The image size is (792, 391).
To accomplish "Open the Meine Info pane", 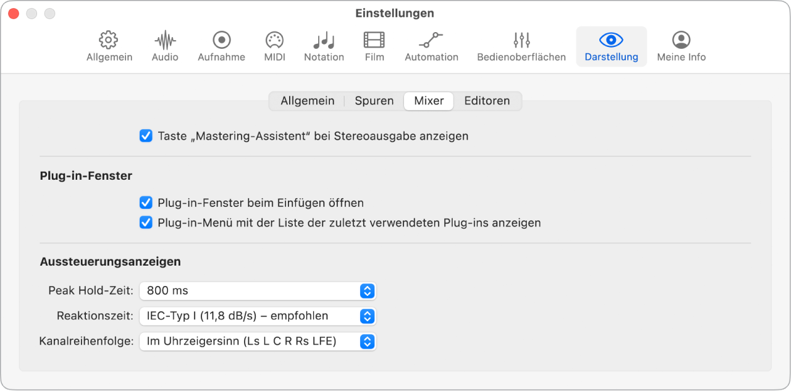I will (x=680, y=46).
